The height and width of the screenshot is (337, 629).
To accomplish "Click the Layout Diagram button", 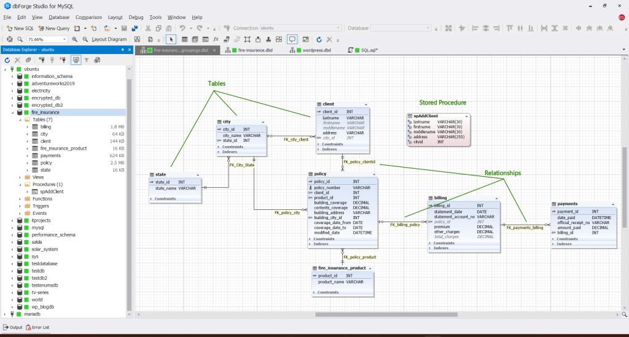I will point(109,39).
